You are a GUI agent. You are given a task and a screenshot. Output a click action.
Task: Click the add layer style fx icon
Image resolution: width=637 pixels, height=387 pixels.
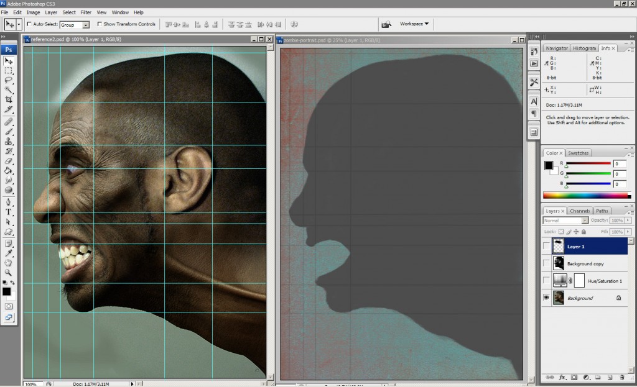point(562,377)
